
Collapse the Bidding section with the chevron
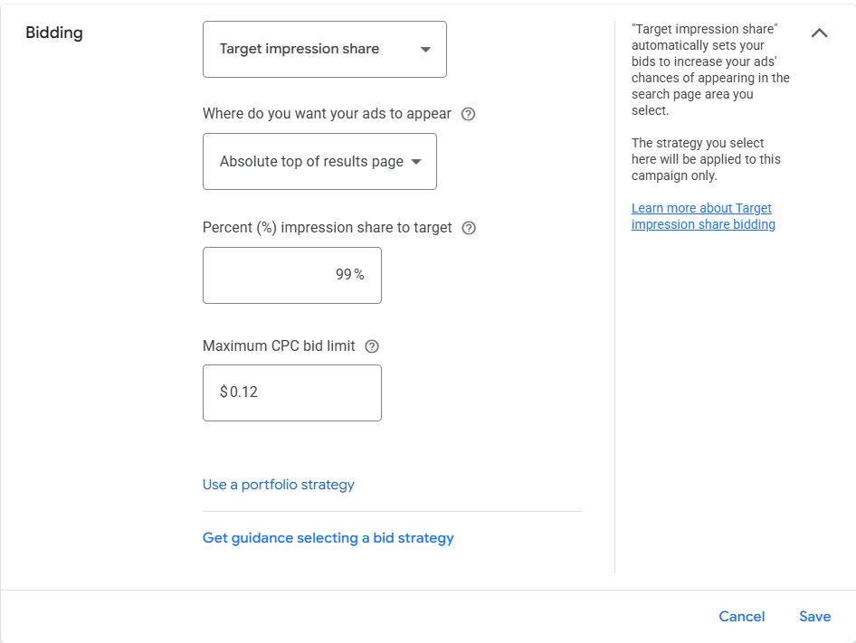pos(820,33)
